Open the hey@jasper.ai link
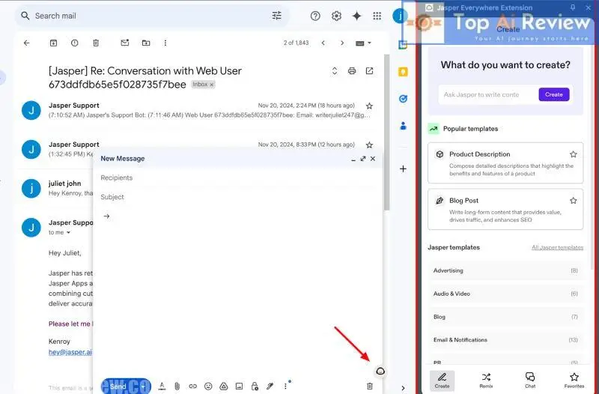Screen dimensions: 599x394 pyautogui.click(x=70, y=352)
